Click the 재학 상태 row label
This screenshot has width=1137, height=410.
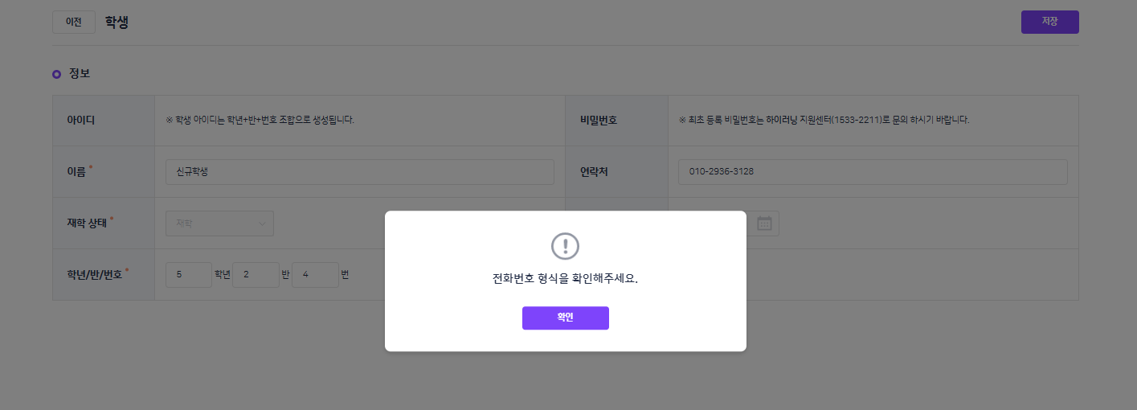pos(87,223)
